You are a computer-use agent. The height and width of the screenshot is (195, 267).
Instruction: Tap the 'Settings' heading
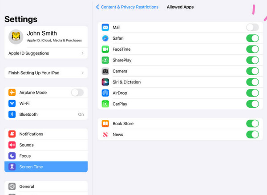tap(21, 19)
